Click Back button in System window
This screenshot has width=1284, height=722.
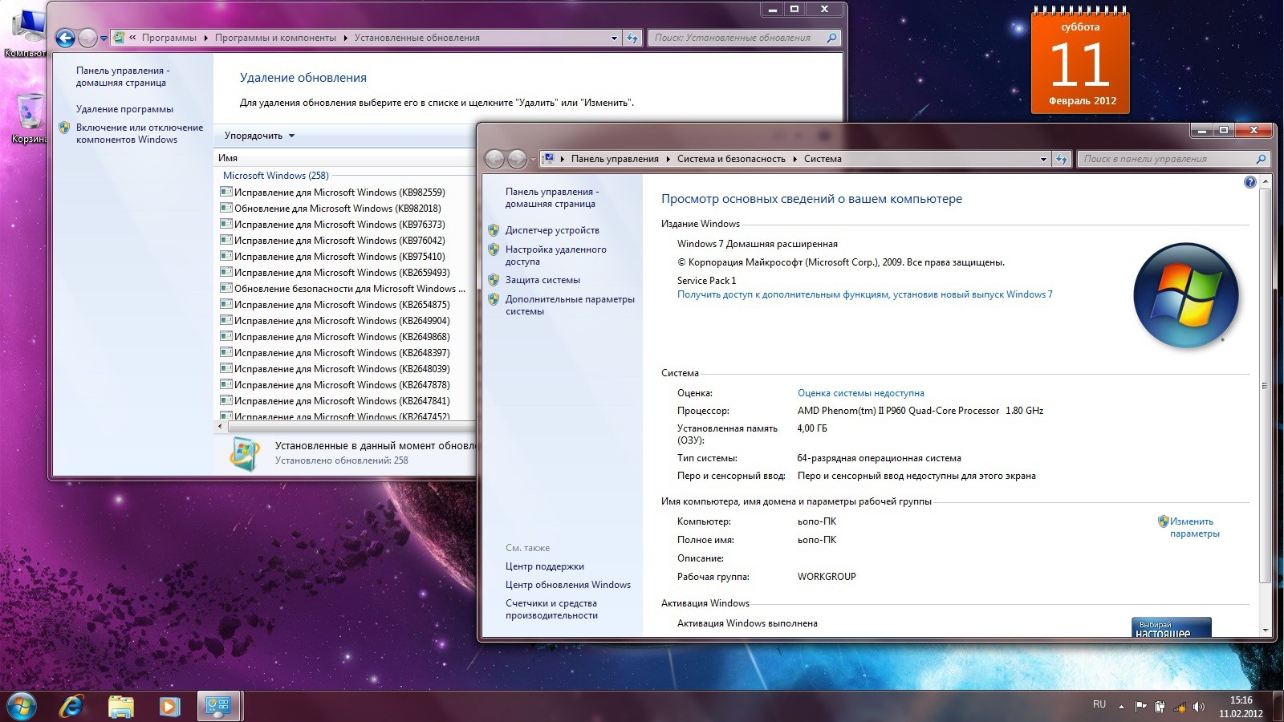pos(494,160)
